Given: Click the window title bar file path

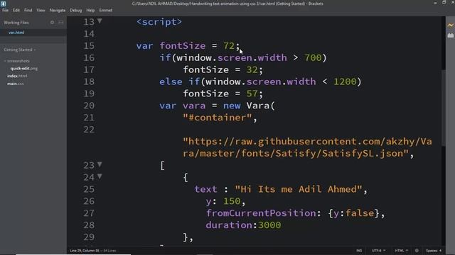Looking at the screenshot, I should pyautogui.click(x=227, y=4).
